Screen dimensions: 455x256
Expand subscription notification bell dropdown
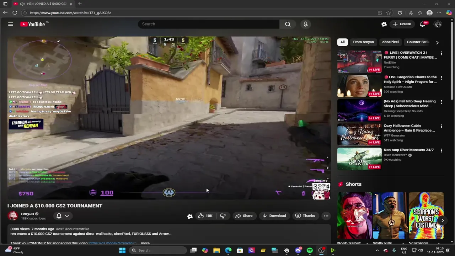[x=62, y=216]
